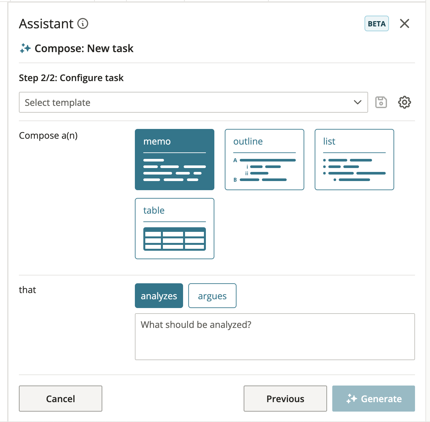Click the save template floppy disk icon

[381, 102]
